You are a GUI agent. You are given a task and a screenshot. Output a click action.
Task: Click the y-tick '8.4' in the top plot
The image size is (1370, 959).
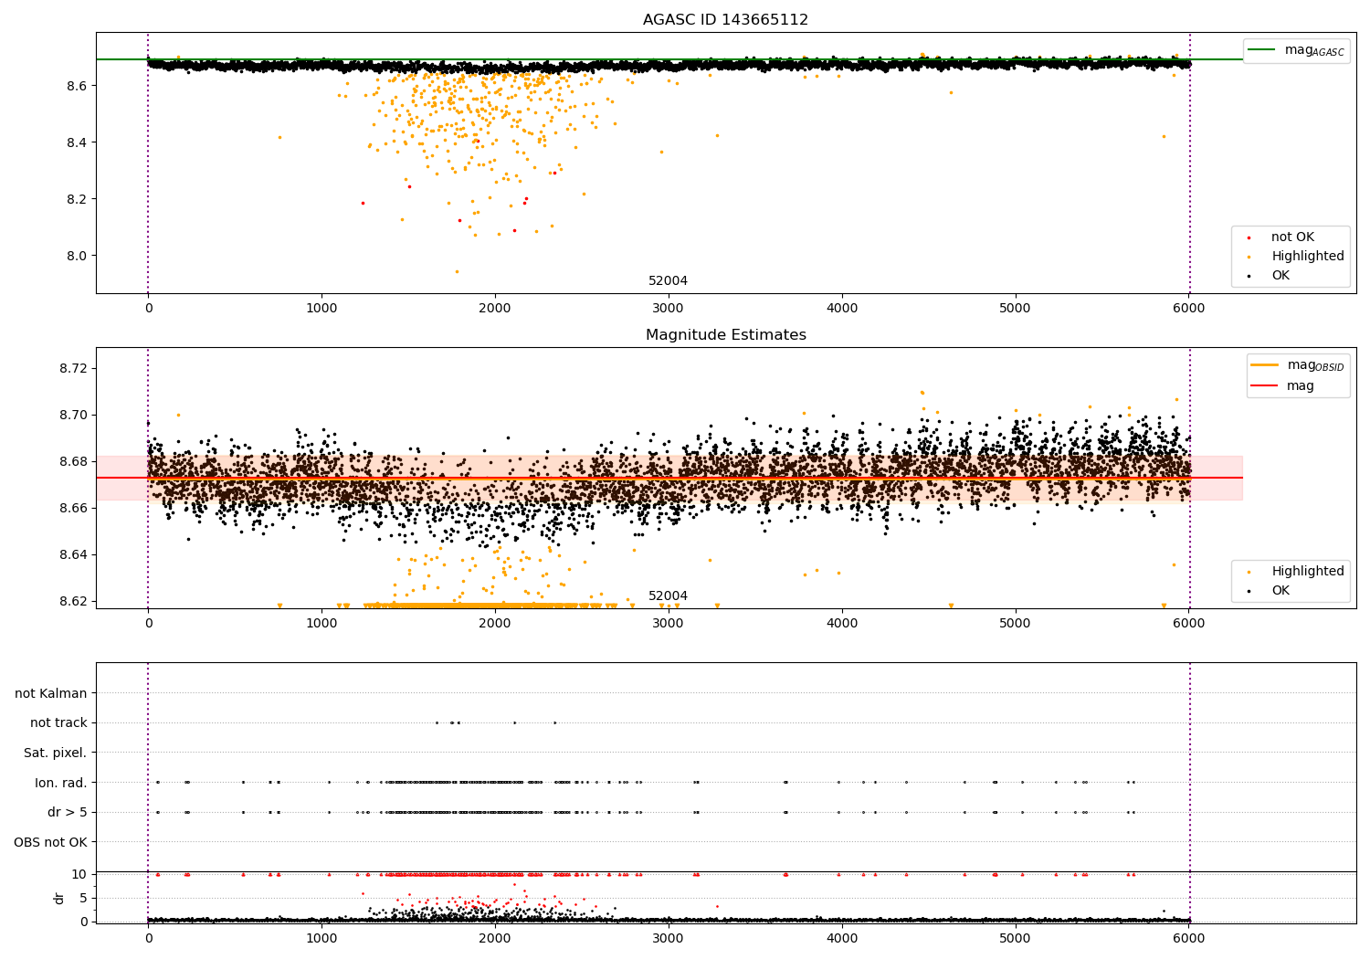point(77,142)
